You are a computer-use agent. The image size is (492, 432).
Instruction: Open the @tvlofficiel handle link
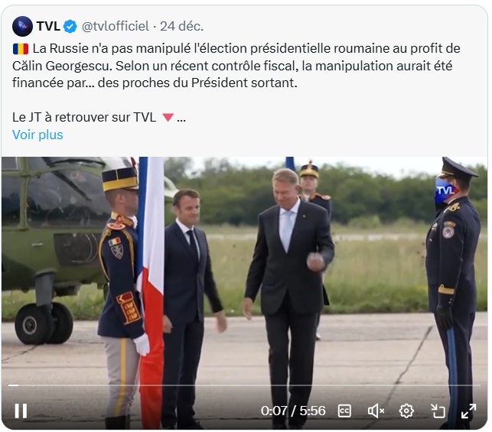click(x=115, y=26)
